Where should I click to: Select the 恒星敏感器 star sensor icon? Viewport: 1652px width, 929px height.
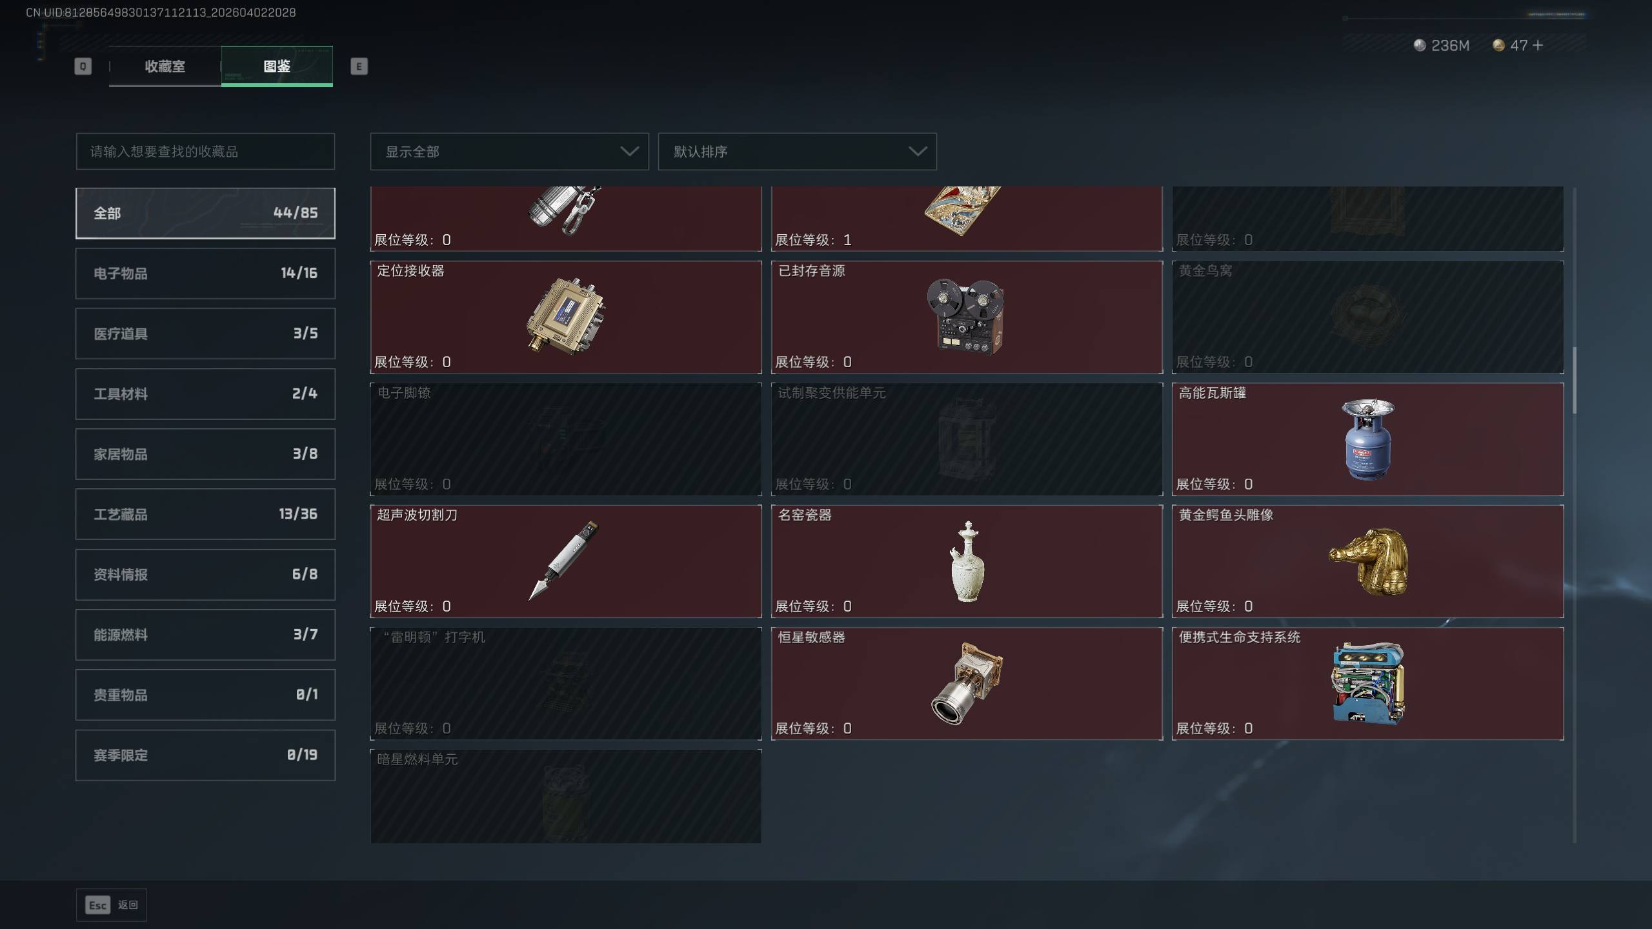pos(967,683)
